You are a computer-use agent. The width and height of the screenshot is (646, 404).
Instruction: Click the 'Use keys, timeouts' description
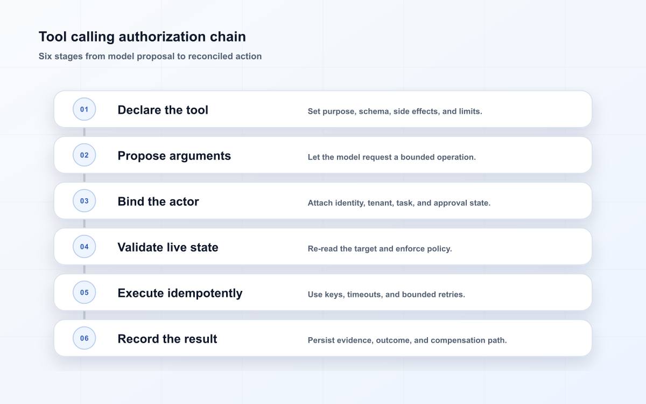coord(386,295)
